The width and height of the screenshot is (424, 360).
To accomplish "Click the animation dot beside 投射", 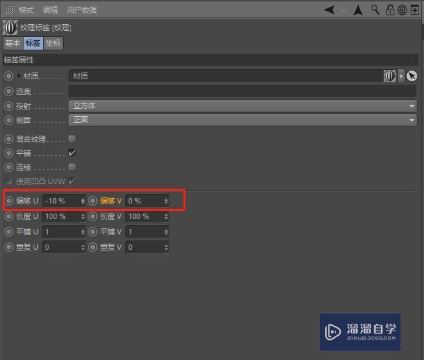I will pyautogui.click(x=9, y=106).
